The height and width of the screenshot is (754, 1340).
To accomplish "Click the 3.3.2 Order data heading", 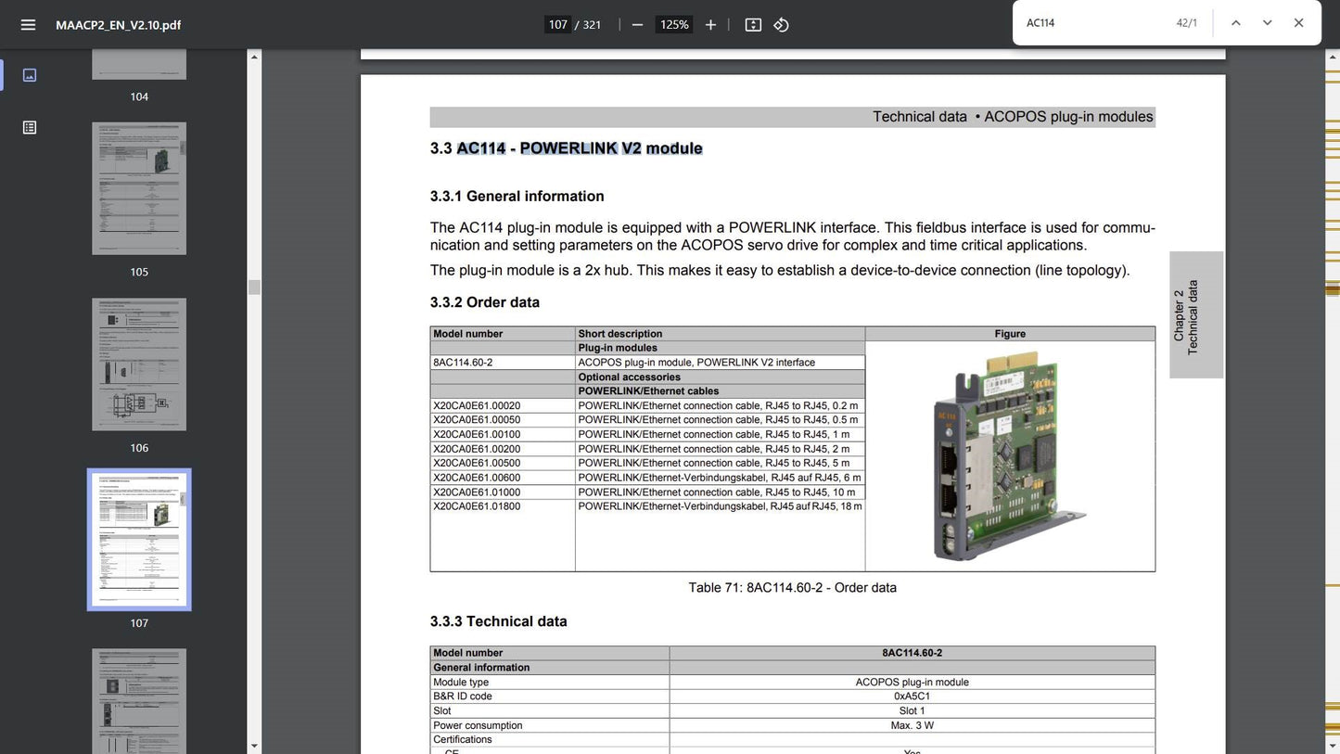I will [x=484, y=302].
